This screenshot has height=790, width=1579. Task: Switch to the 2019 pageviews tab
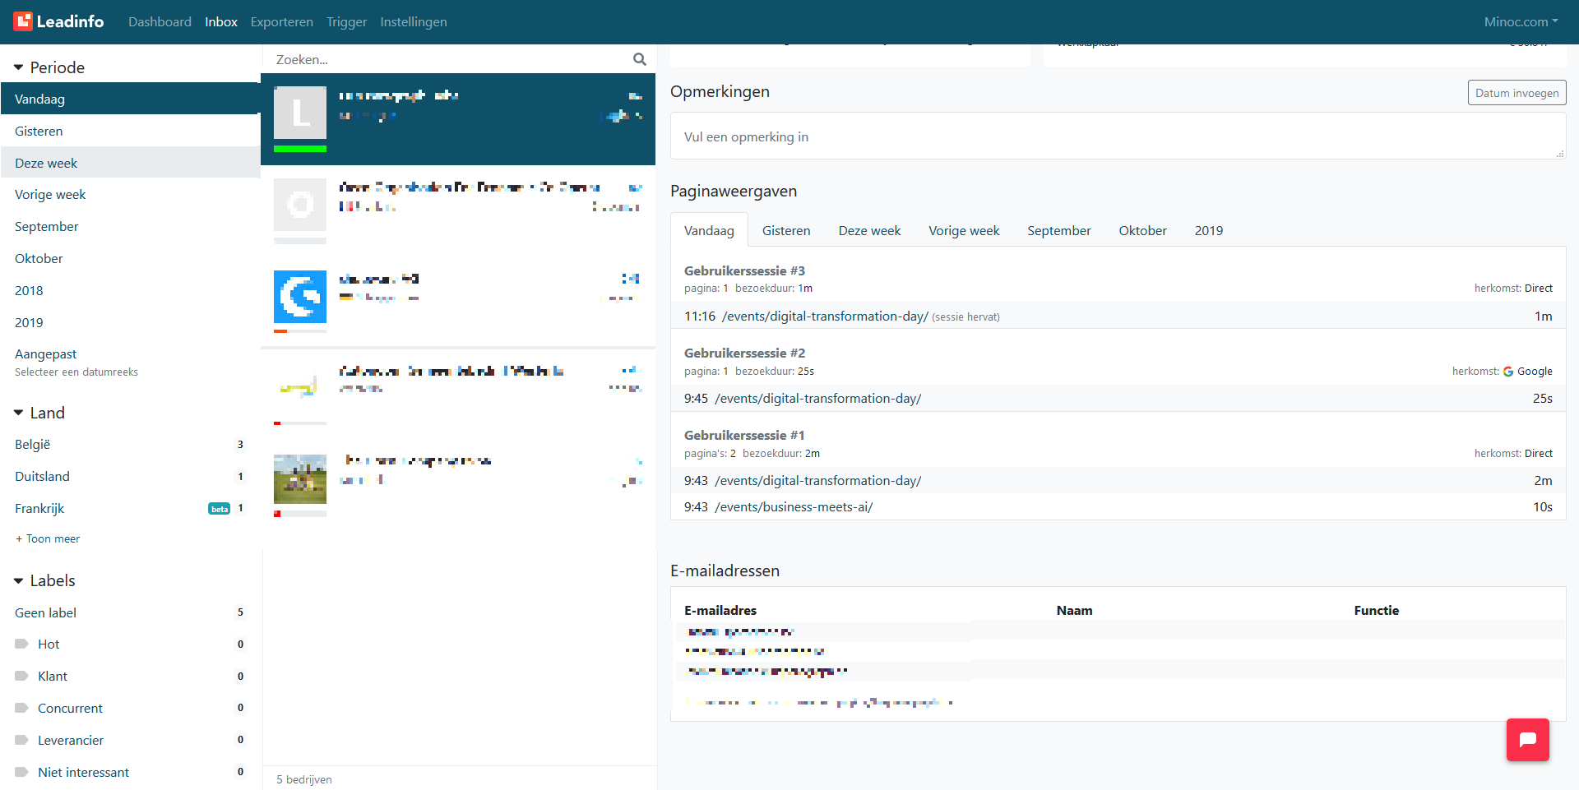[x=1208, y=230]
